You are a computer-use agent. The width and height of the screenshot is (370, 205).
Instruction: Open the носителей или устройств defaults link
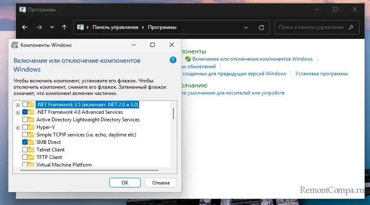pyautogui.click(x=233, y=93)
